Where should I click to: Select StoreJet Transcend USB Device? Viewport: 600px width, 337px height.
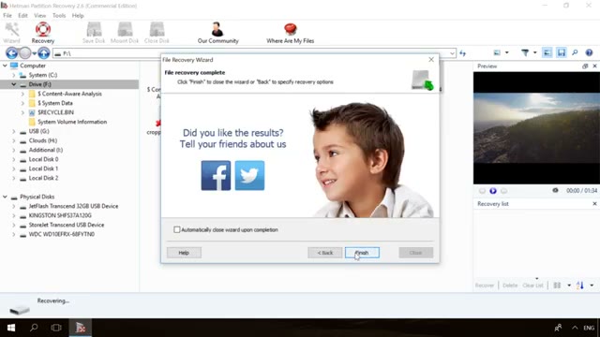[67, 225]
